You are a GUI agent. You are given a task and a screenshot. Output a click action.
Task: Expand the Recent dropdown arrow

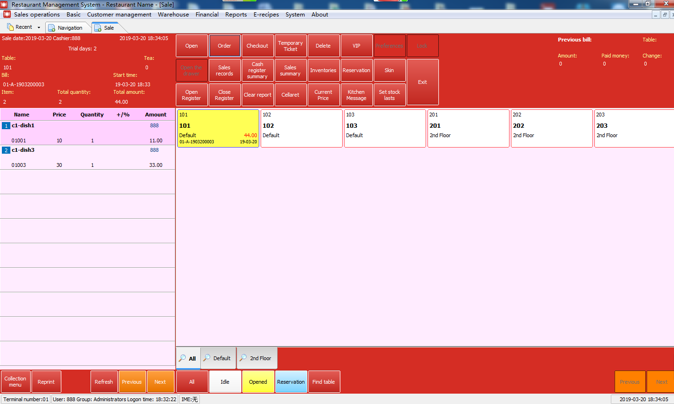coord(39,27)
